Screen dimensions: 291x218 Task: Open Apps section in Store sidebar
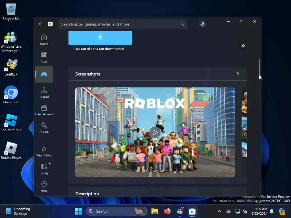coord(44,57)
